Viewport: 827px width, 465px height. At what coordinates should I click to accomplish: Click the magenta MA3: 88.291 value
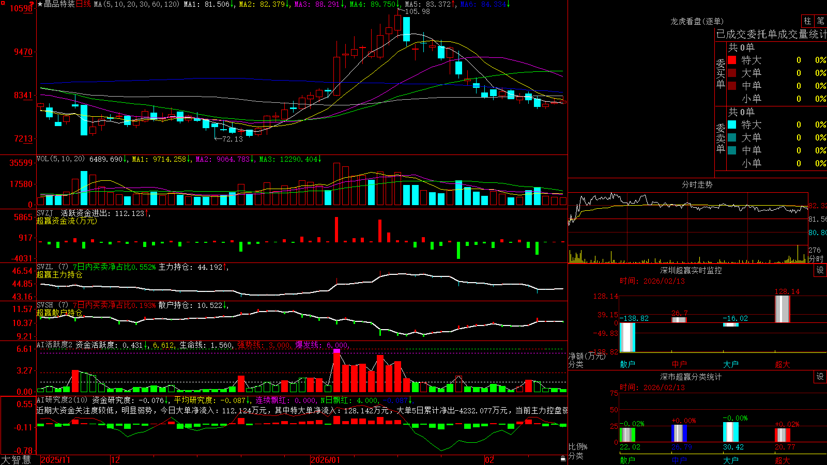pos(319,4)
